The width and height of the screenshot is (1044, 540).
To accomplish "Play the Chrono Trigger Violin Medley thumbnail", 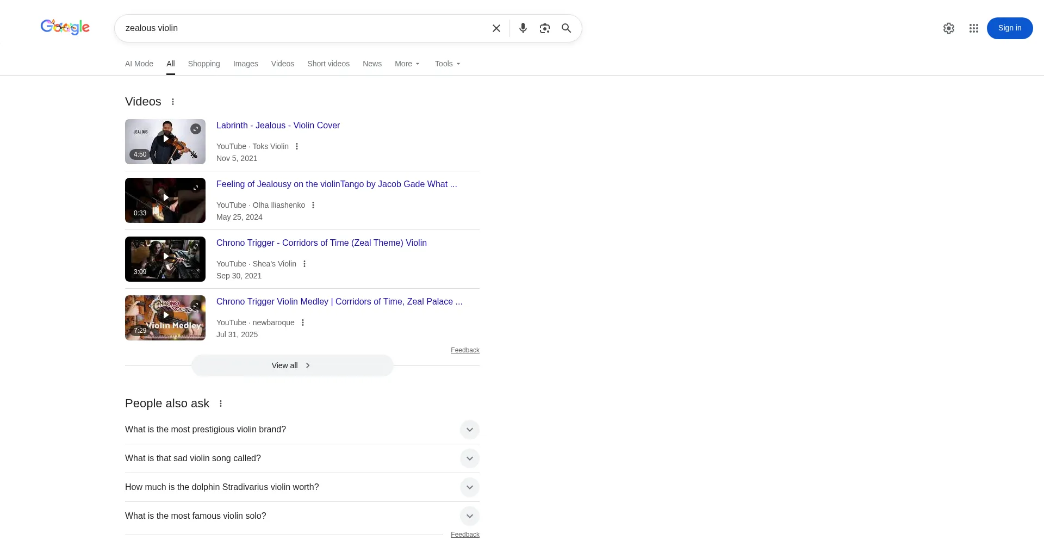I will tap(165, 318).
